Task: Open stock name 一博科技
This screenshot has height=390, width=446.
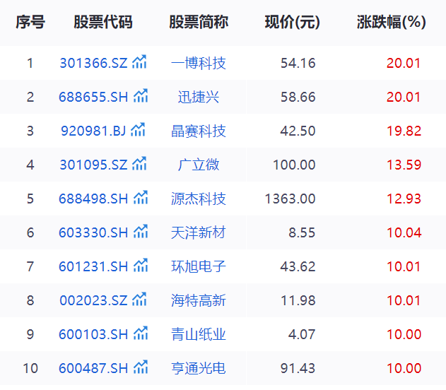Action: (198, 63)
